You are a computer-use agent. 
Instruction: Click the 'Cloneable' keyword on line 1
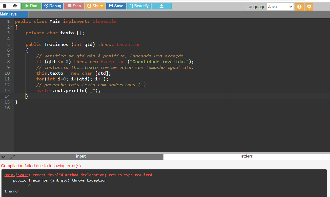(105, 21)
